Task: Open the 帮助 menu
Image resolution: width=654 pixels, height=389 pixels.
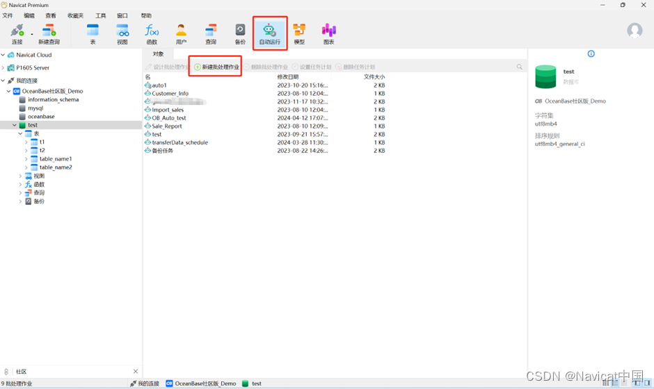Action: [x=146, y=15]
